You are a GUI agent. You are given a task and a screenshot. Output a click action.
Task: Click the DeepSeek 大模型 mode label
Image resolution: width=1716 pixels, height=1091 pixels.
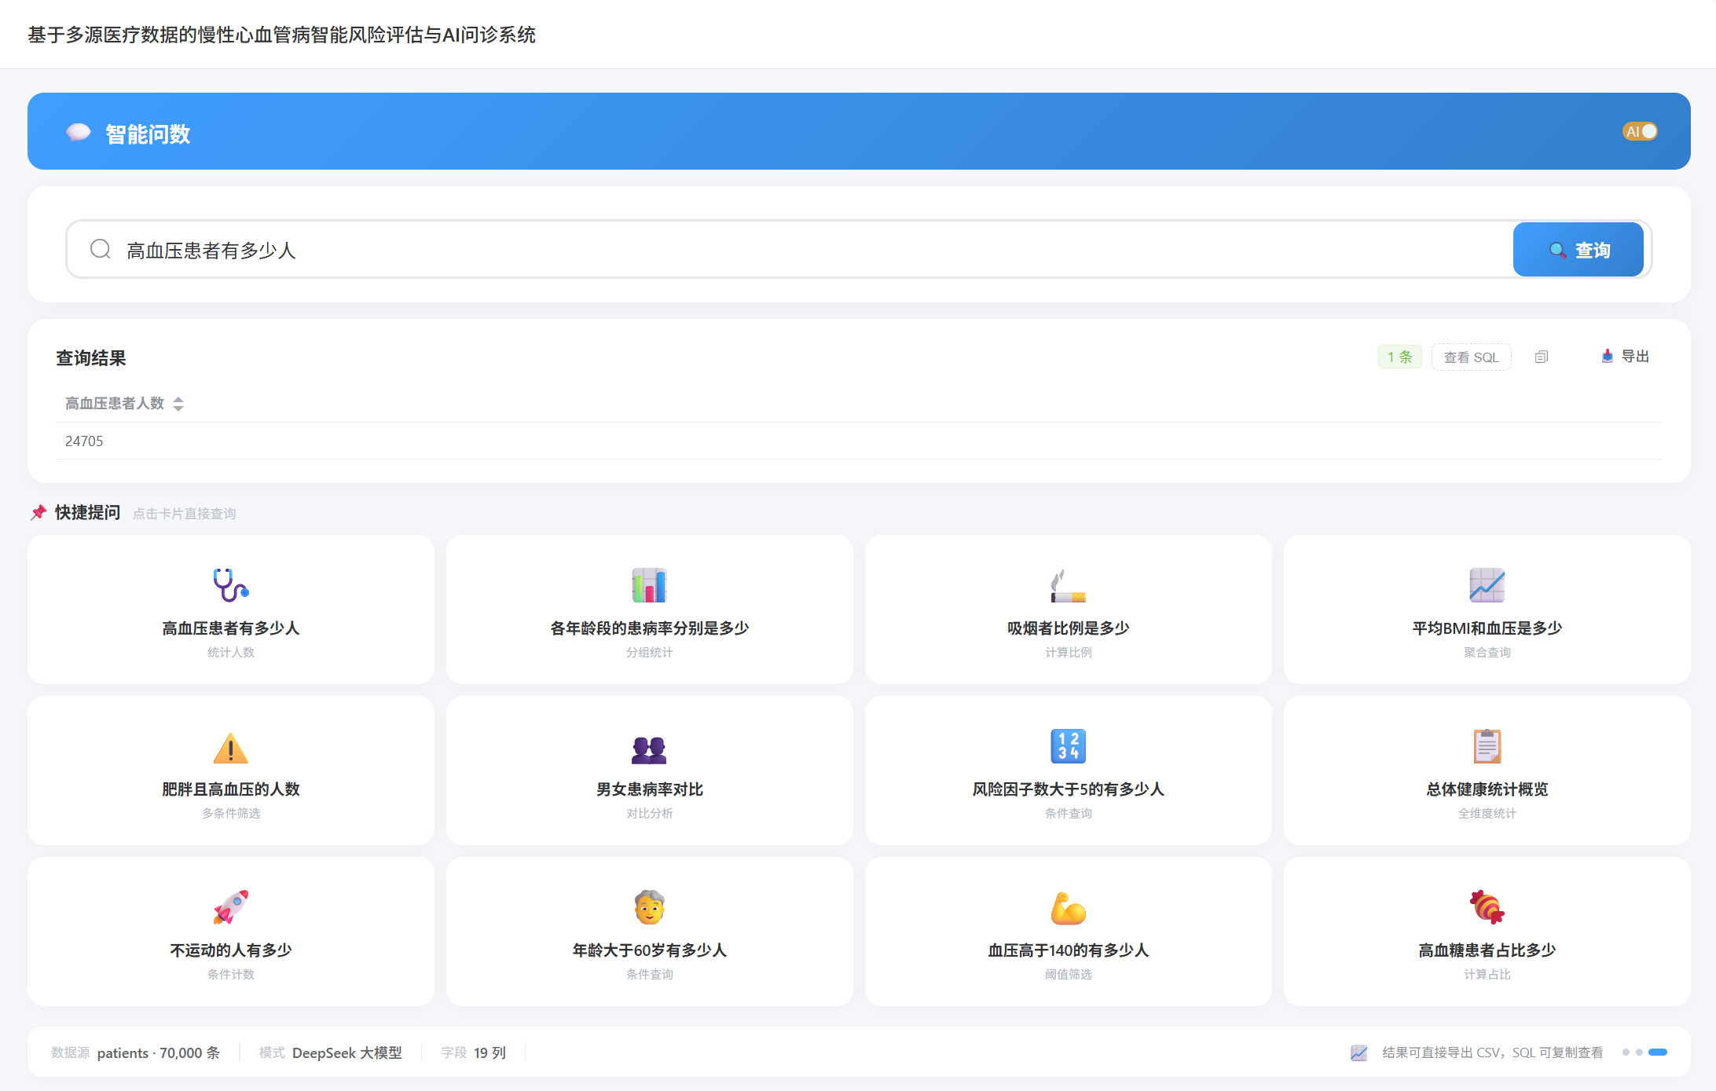click(346, 1053)
